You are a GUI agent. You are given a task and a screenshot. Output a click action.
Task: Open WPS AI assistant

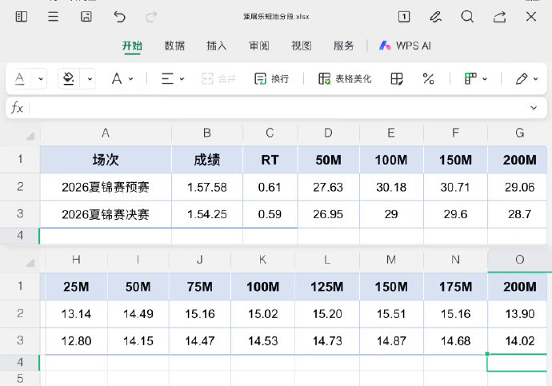(x=405, y=46)
